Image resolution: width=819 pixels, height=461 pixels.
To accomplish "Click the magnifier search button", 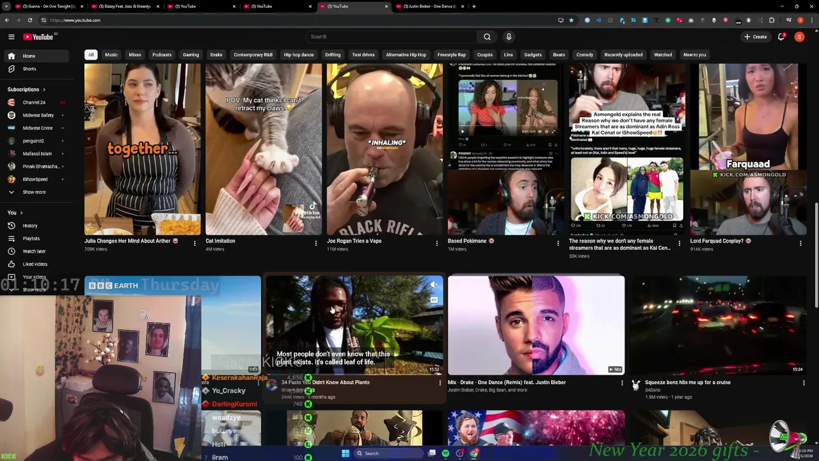I will pyautogui.click(x=487, y=36).
